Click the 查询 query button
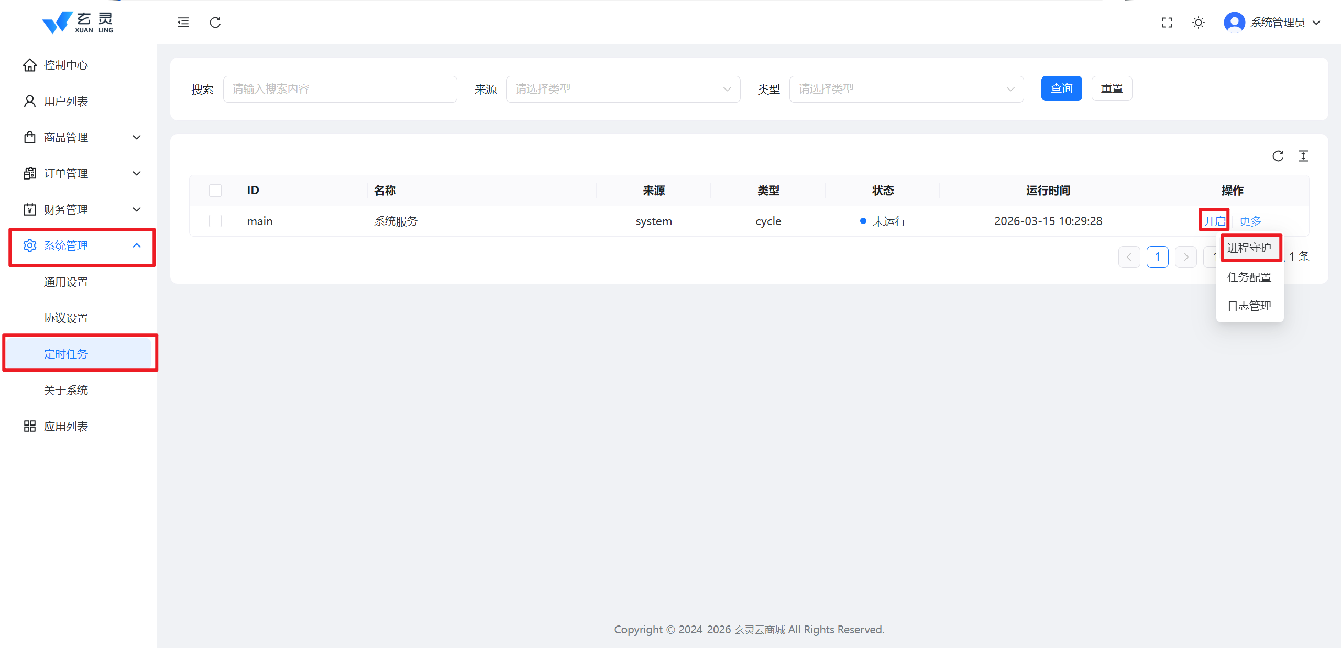1341x648 pixels. tap(1061, 88)
